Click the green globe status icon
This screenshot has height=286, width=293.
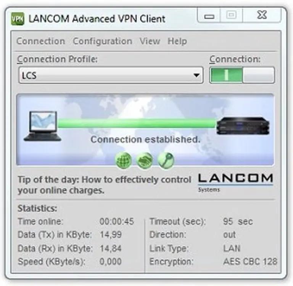124,160
